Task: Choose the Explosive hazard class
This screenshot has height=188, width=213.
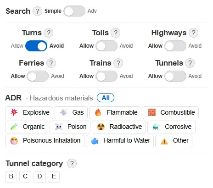Action: click(29, 113)
